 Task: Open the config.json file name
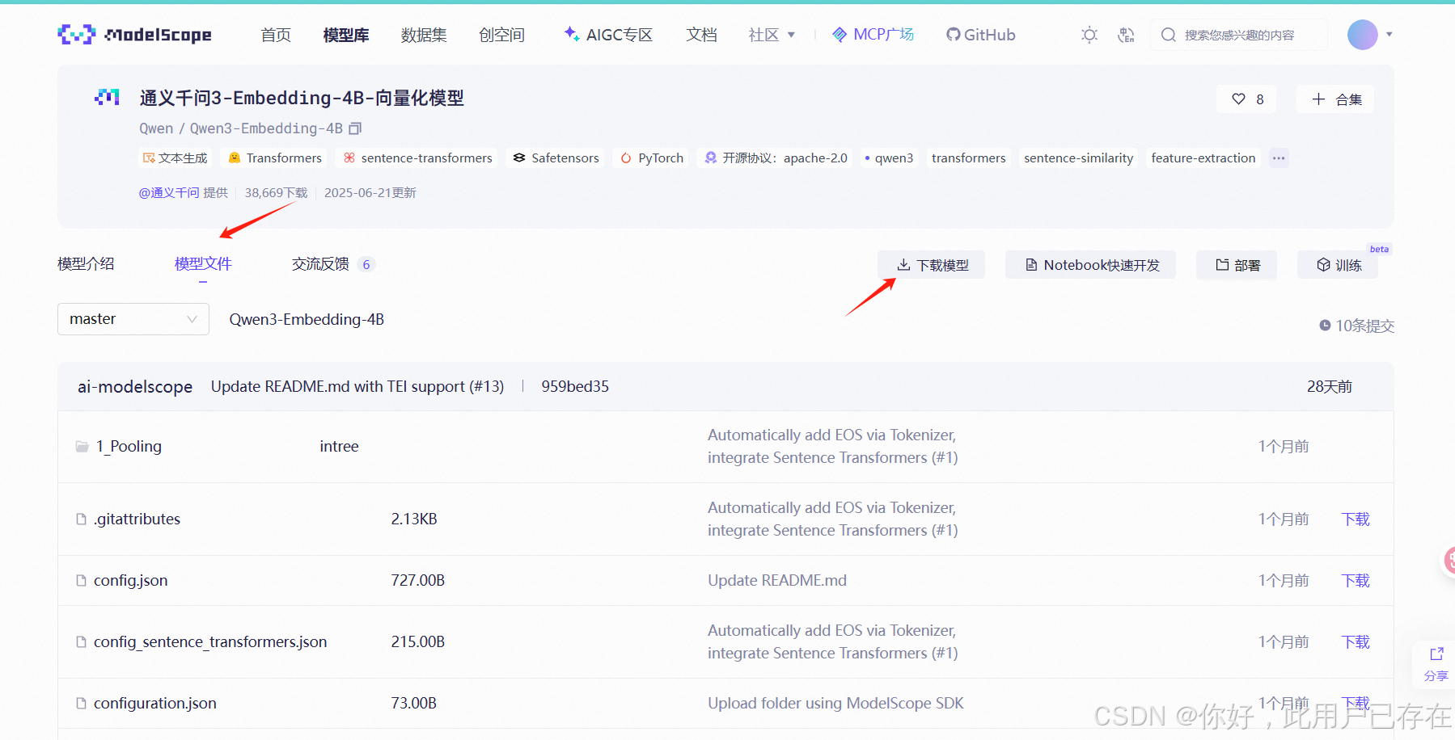click(x=130, y=580)
